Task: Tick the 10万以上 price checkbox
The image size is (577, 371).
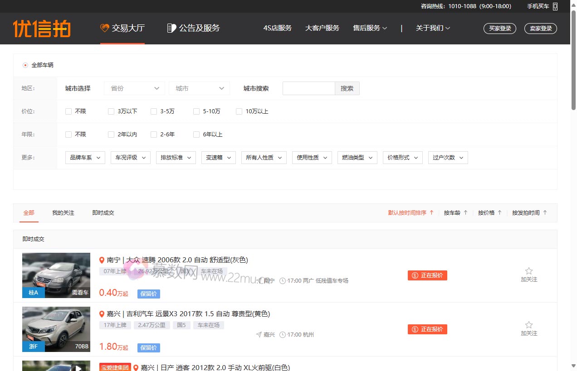Action: point(239,111)
